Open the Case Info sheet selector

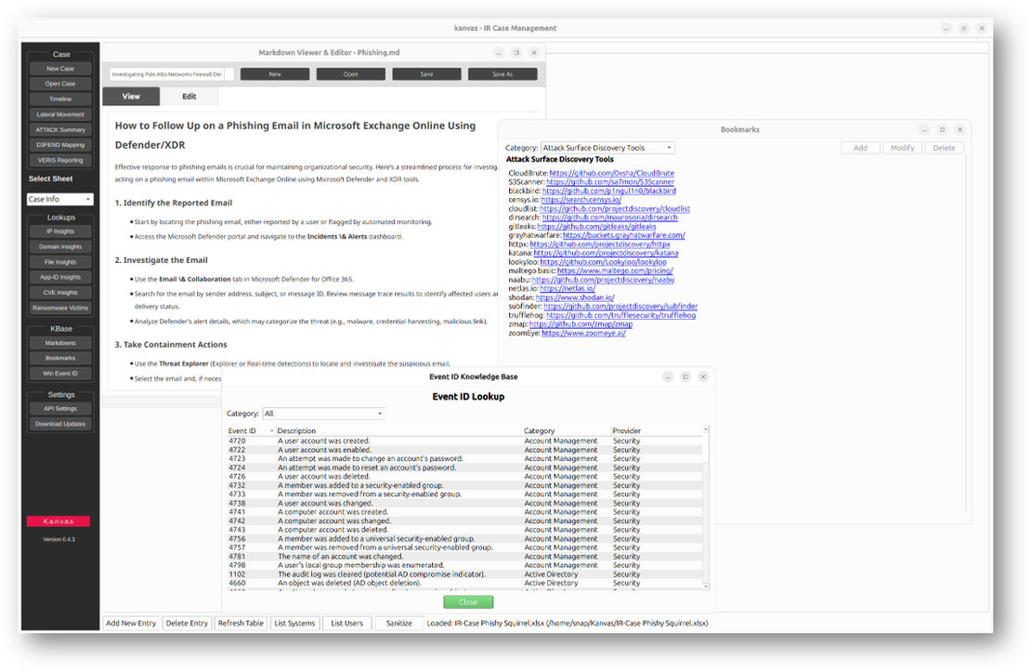tap(59, 199)
